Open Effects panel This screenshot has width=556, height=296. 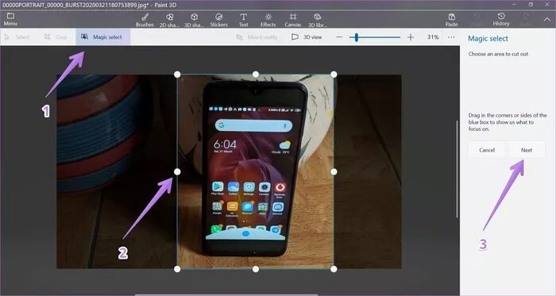(268, 20)
